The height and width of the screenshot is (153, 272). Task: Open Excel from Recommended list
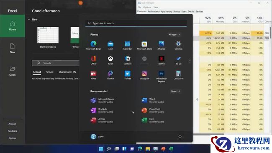click(153, 120)
